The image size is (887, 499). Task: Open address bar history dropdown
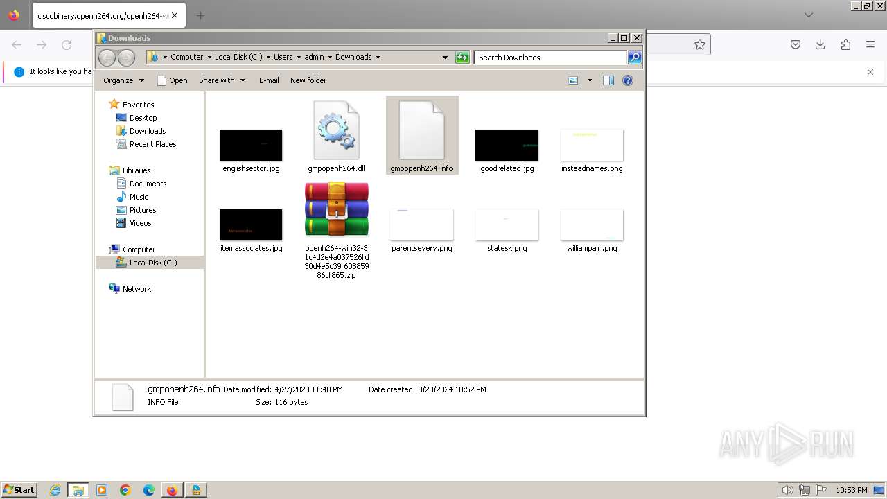pos(445,58)
